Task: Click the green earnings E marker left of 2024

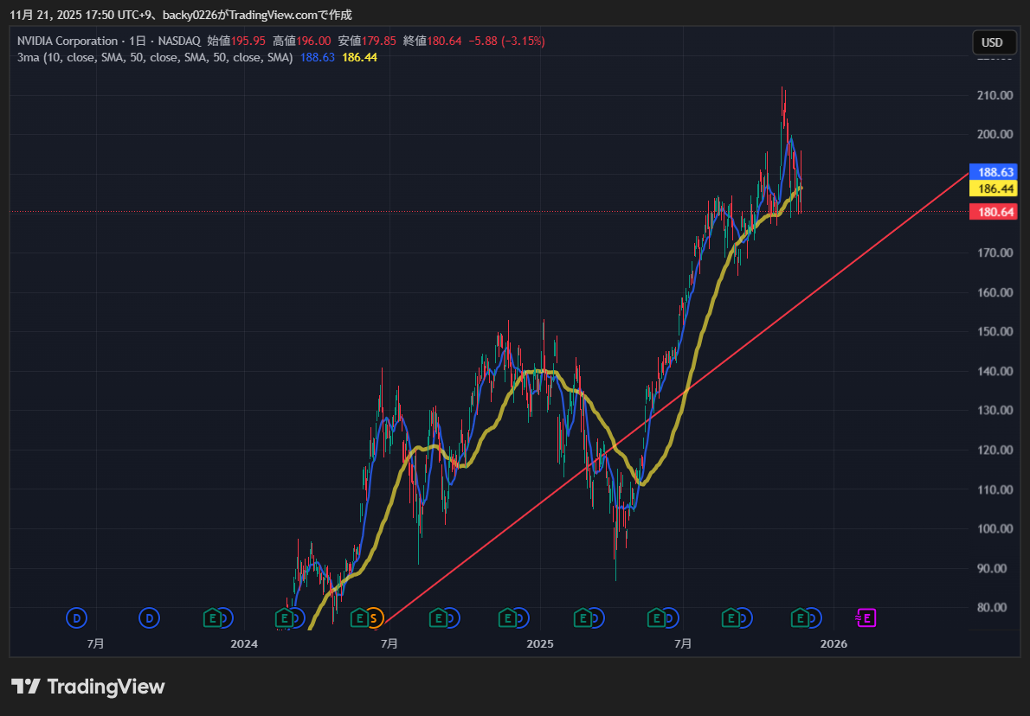Action: tap(211, 617)
